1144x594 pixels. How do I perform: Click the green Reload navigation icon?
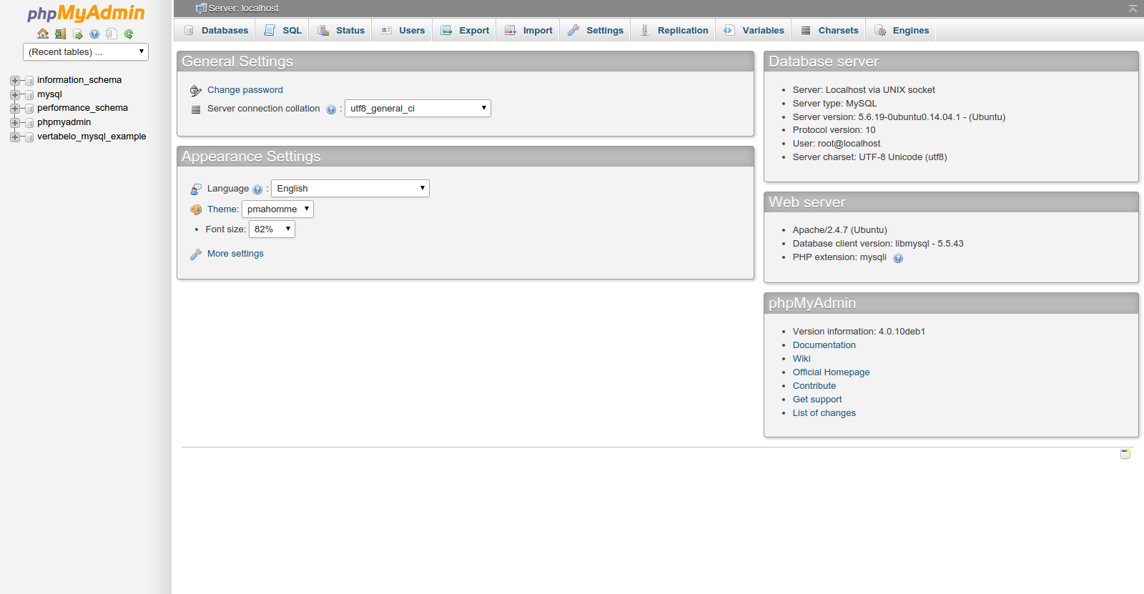[129, 34]
